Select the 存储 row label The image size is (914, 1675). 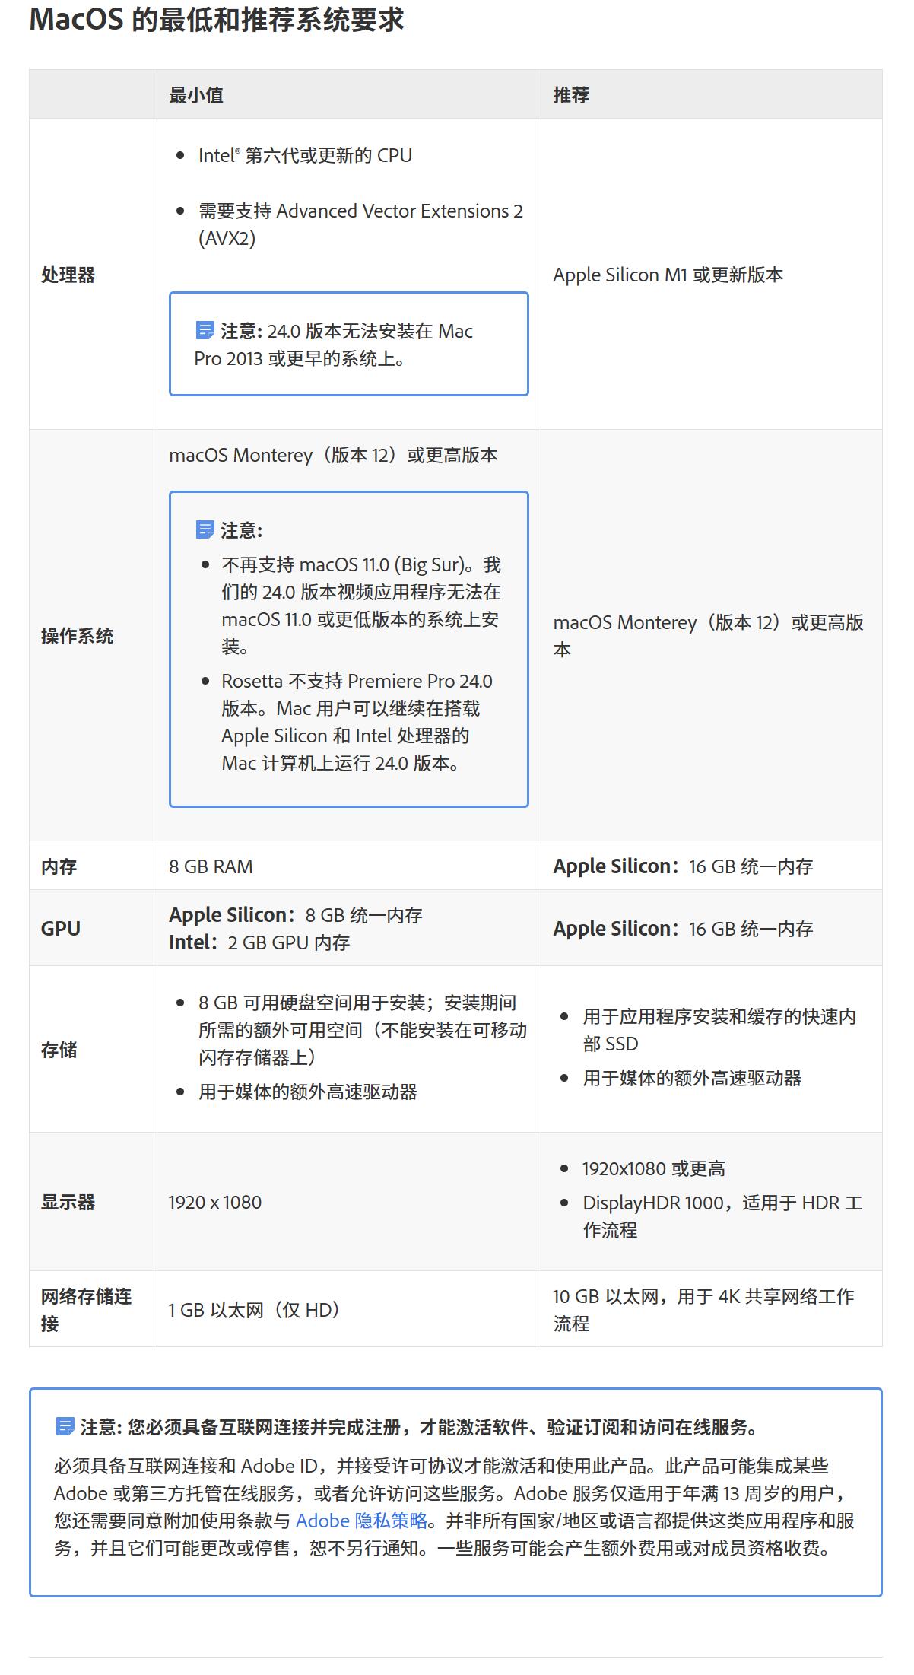(x=59, y=1050)
